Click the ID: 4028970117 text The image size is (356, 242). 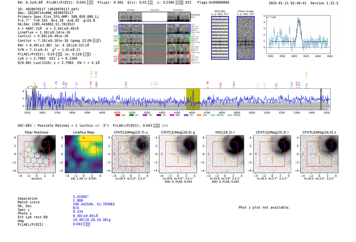tap(48, 9)
